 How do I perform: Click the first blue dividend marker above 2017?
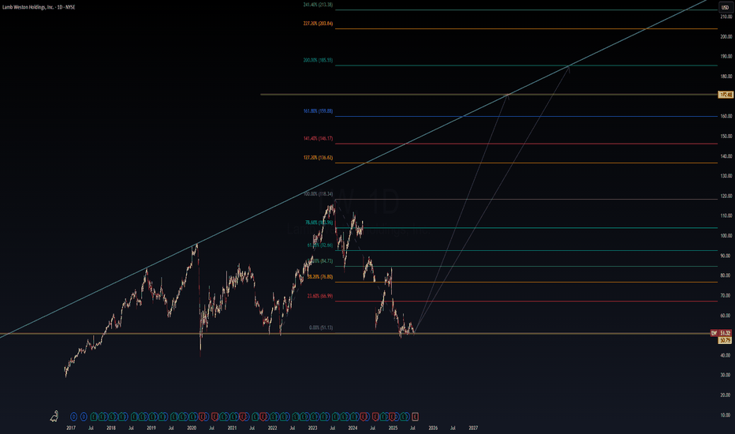pyautogui.click(x=73, y=416)
